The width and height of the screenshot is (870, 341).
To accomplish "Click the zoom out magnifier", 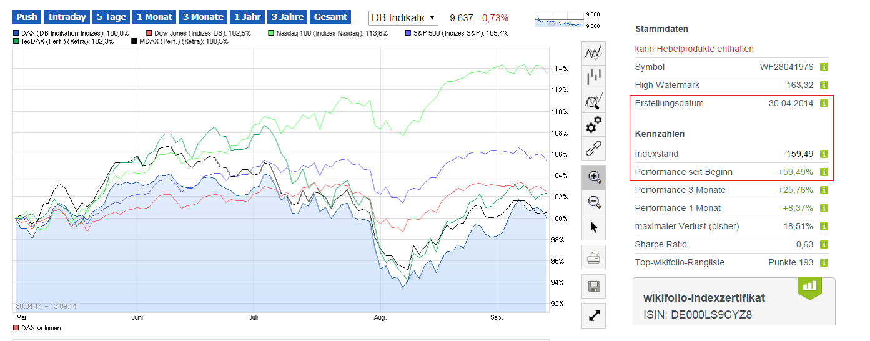I will [594, 202].
